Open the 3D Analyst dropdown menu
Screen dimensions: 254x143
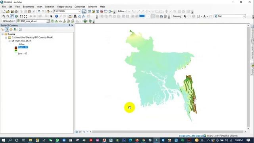coord(9,21)
